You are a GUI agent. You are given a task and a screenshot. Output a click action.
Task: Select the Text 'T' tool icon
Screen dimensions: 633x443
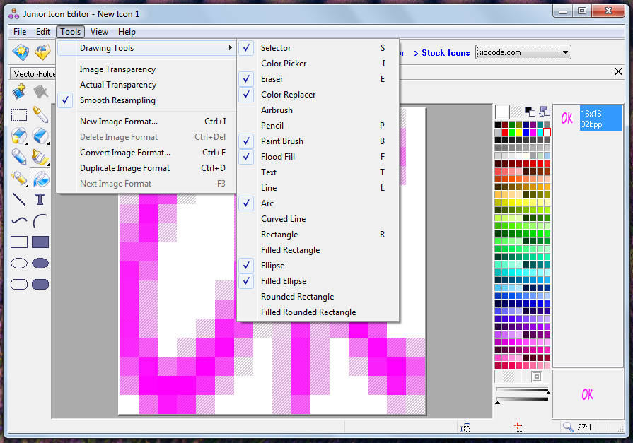pos(40,199)
